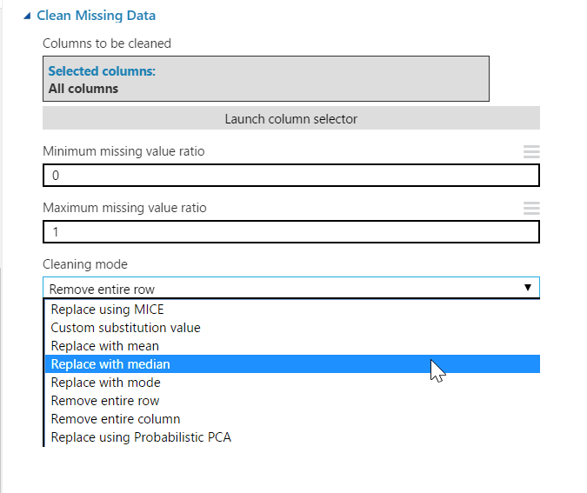Pick Remove entire column option
Viewport: 587px width, 493px height.
tap(116, 419)
